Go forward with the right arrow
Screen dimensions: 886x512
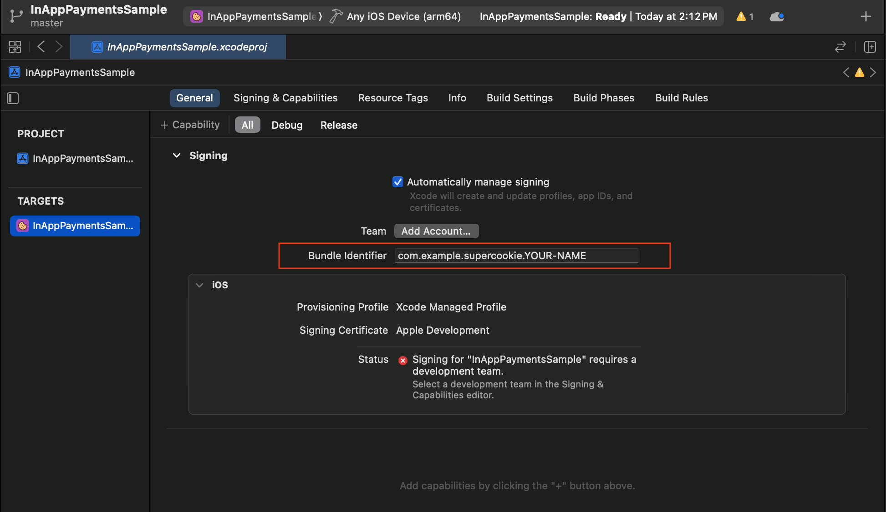59,46
